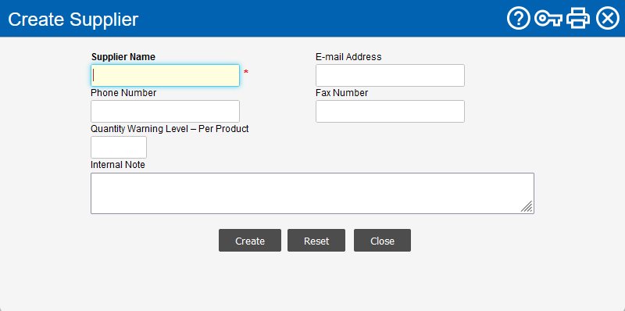Screen dimensions: 625x311
Task: Click the Quantity Warning Level – Per Product label
Action: 170,129
